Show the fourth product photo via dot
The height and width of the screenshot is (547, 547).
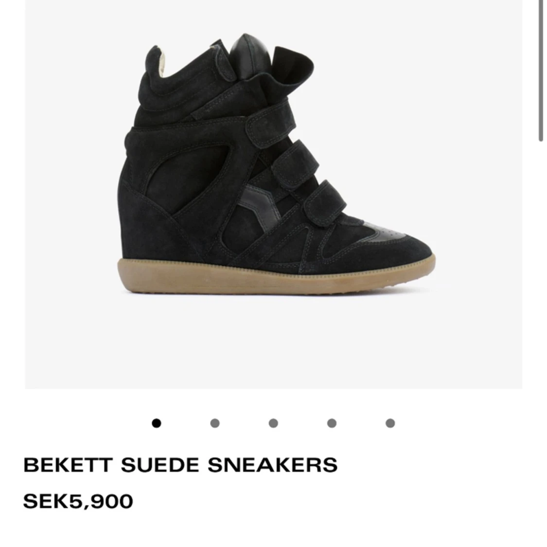coord(332,423)
